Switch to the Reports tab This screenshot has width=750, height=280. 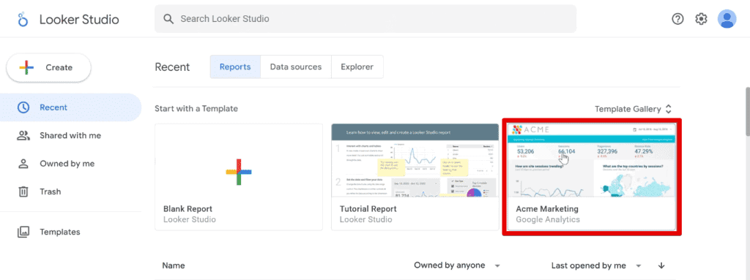(235, 67)
